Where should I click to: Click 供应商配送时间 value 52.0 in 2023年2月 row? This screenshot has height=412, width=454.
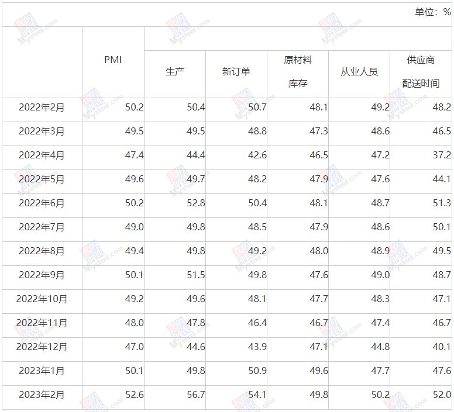[442, 394]
